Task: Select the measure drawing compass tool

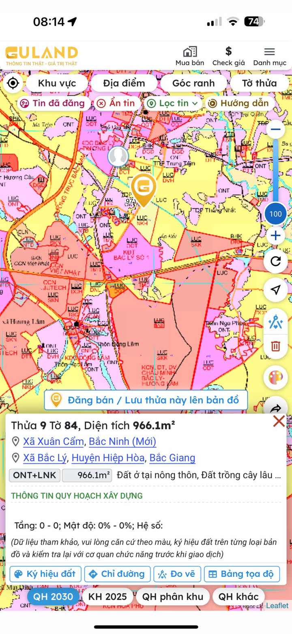Action: click(x=275, y=321)
